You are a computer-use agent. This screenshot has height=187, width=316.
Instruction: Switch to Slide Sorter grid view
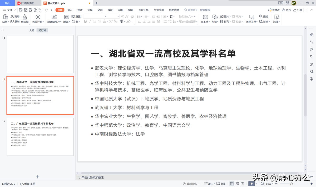237,184
